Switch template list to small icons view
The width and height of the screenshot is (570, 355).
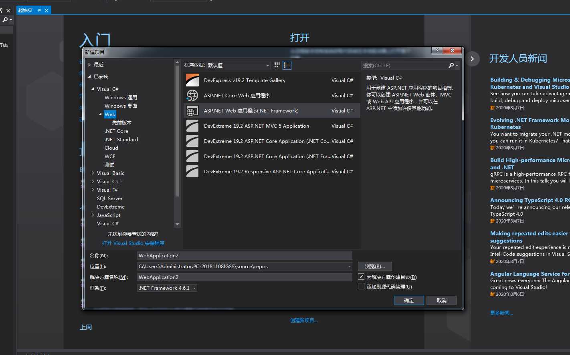[277, 65]
